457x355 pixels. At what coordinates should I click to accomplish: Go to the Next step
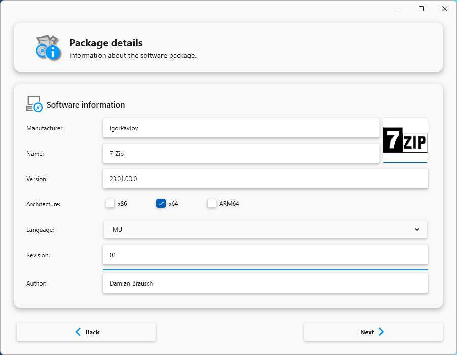click(x=373, y=332)
